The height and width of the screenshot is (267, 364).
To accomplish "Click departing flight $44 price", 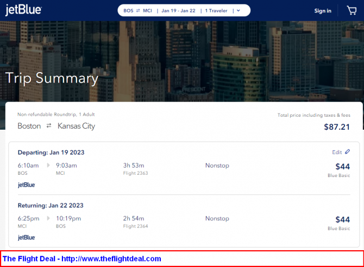I will [343, 167].
